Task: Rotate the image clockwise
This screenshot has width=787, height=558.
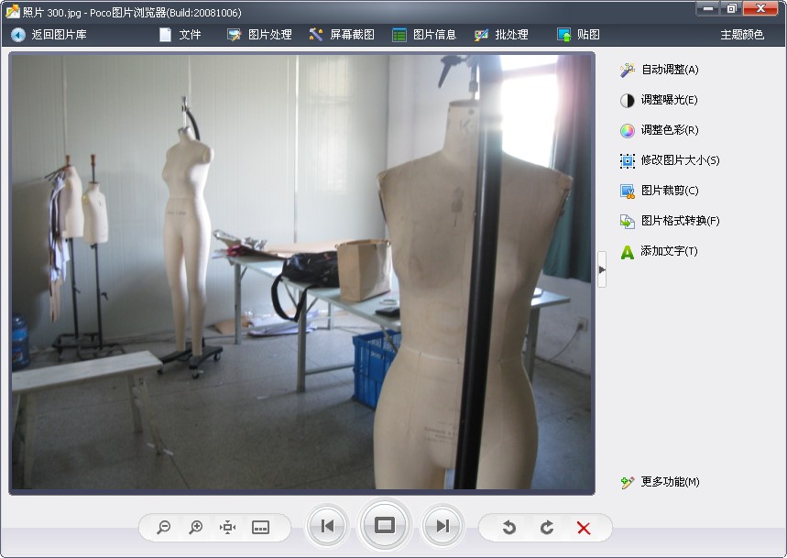Action: 547,528
